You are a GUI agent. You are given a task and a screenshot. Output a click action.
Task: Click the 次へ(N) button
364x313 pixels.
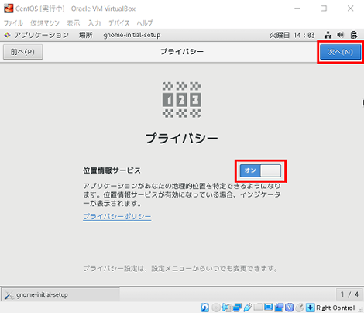click(x=340, y=52)
